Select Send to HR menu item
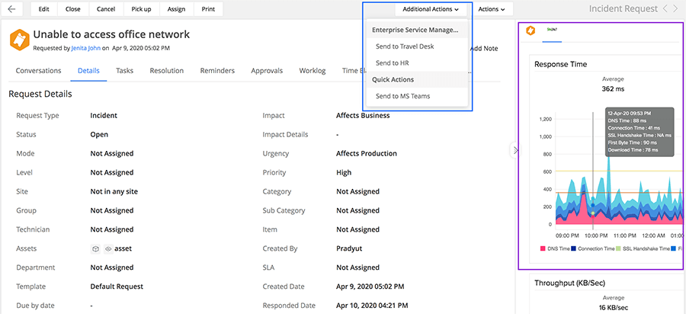686x314 pixels. pyautogui.click(x=393, y=62)
